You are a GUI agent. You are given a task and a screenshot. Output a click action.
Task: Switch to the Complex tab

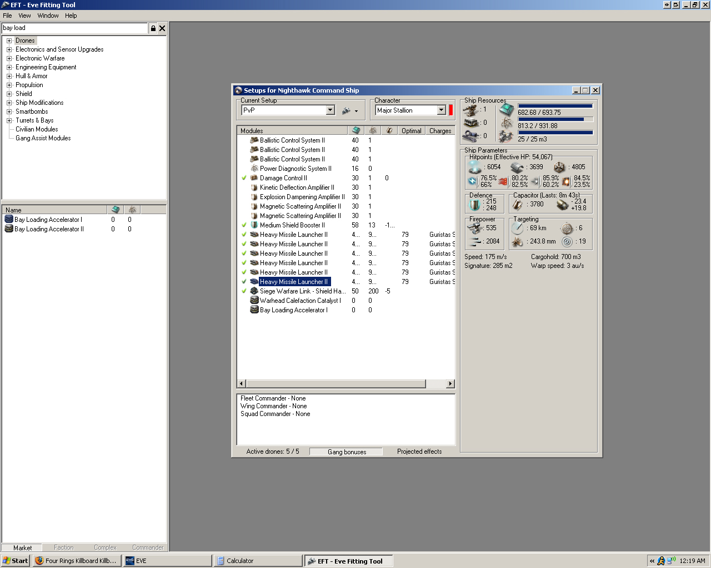pos(105,547)
